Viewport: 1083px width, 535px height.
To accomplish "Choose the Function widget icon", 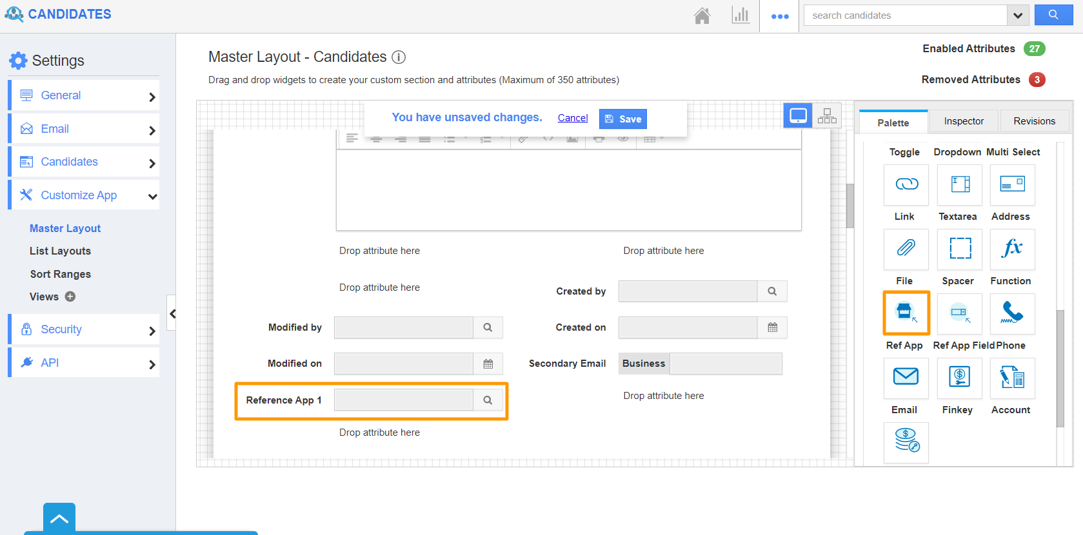I will tap(1012, 249).
